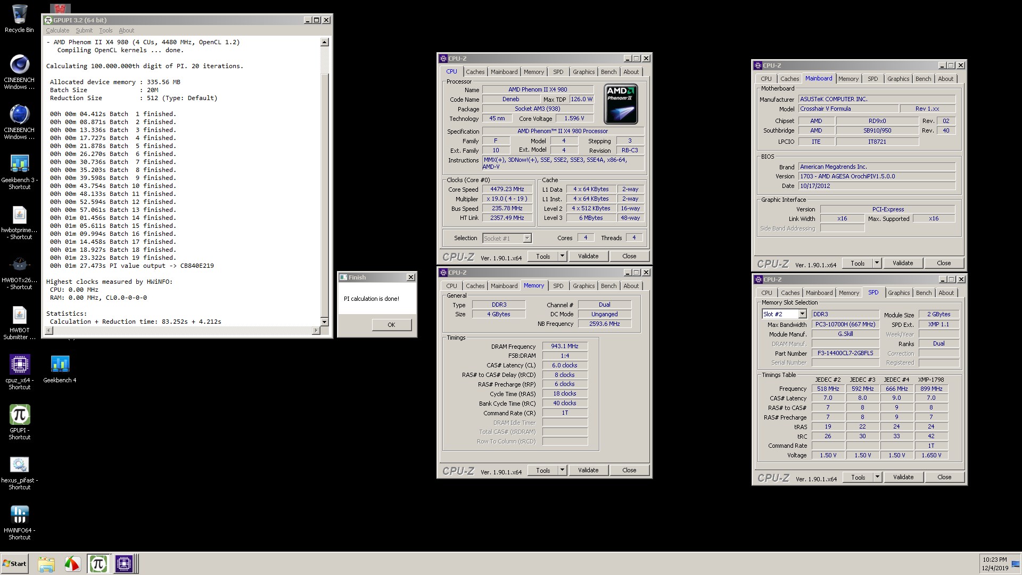Image resolution: width=1022 pixels, height=575 pixels.
Task: Open the Bench tab in CPU window
Action: pyautogui.click(x=608, y=72)
